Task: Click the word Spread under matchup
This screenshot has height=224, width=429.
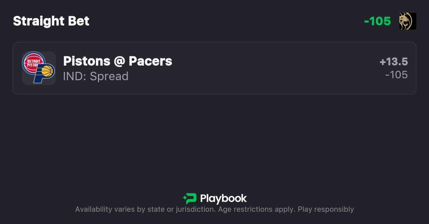Action: 109,76
